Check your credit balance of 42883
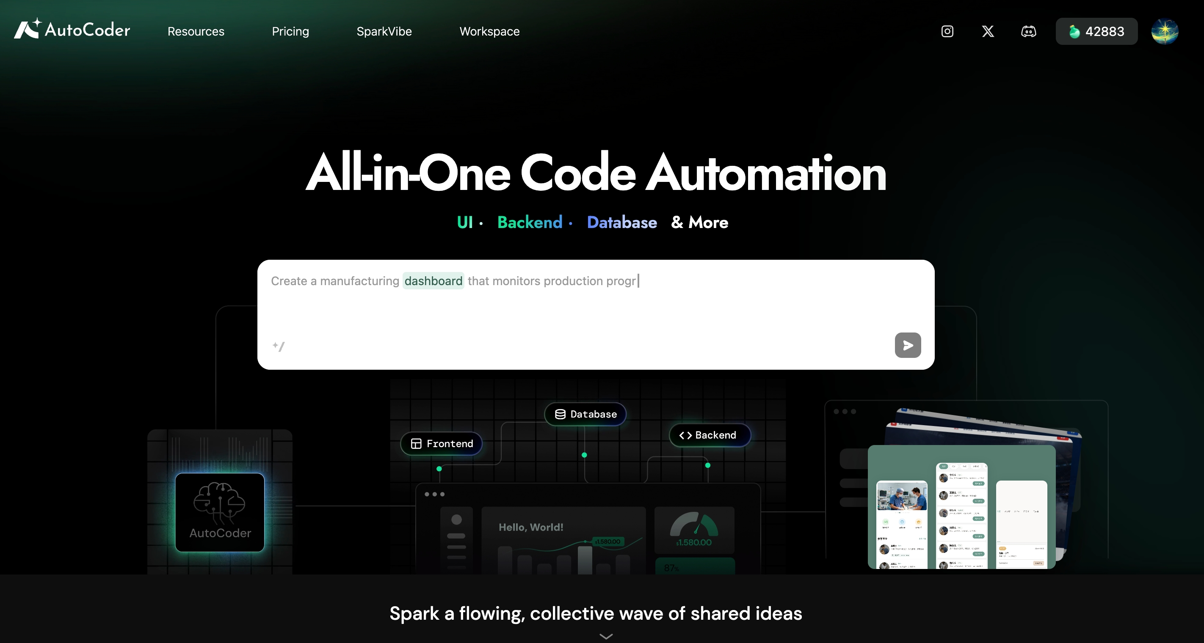 [1097, 31]
